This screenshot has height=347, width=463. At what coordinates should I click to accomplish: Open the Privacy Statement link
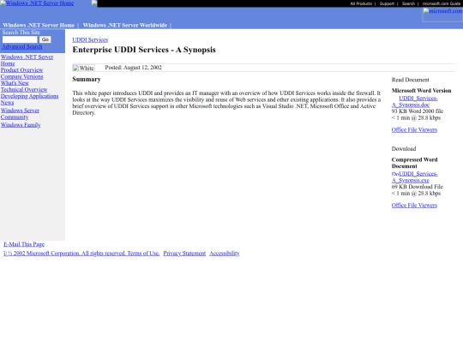[184, 253]
